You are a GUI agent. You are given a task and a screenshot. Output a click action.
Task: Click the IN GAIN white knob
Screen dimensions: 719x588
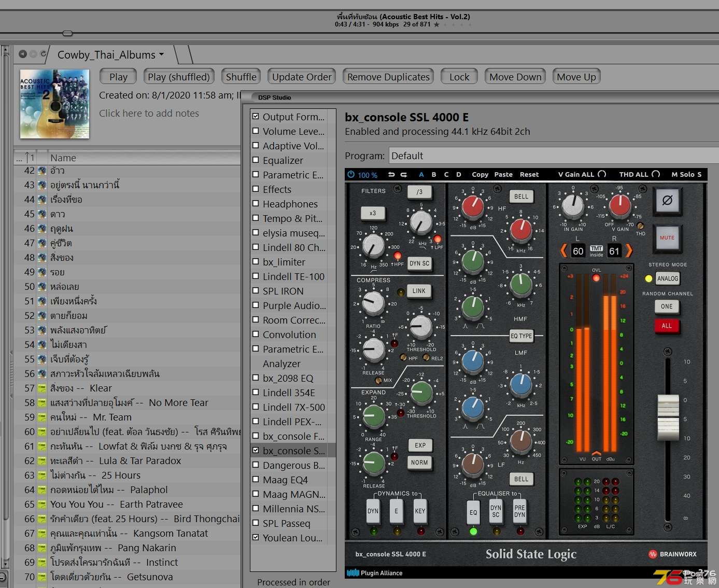573,205
